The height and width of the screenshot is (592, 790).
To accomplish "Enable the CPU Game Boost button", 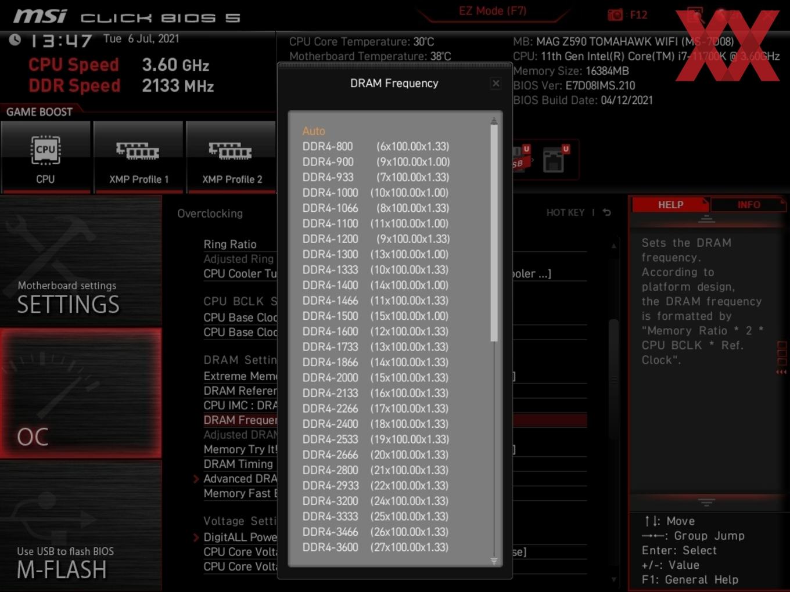I will coord(46,157).
